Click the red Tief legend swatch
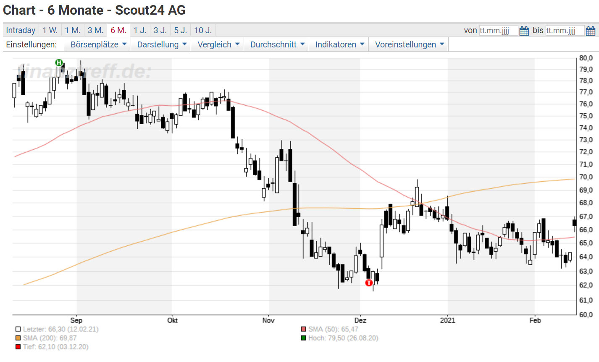The image size is (599, 362). pos(18,347)
